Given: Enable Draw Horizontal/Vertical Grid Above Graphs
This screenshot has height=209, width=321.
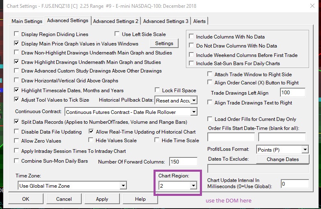Looking at the screenshot, I should tap(16, 80).
